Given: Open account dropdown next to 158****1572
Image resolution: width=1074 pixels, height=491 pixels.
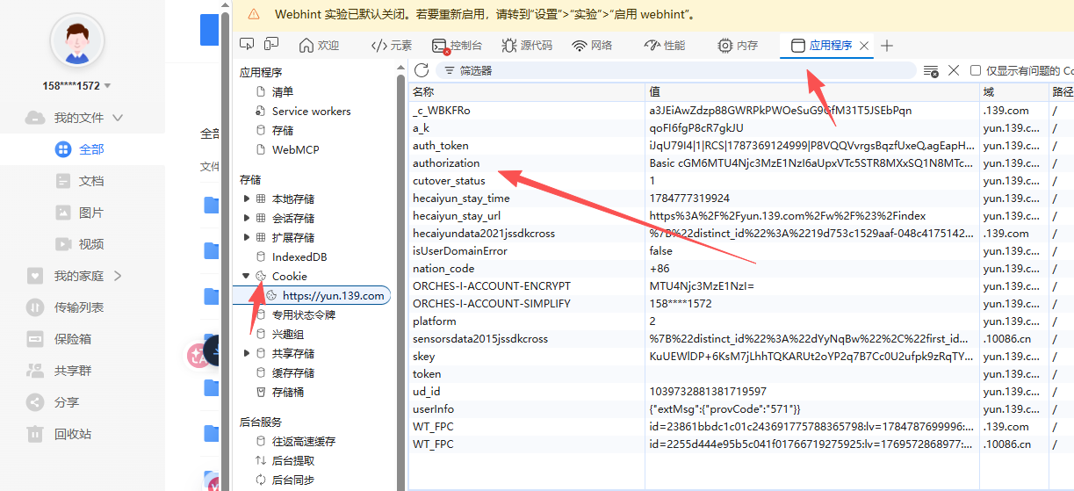Looking at the screenshot, I should tap(107, 86).
